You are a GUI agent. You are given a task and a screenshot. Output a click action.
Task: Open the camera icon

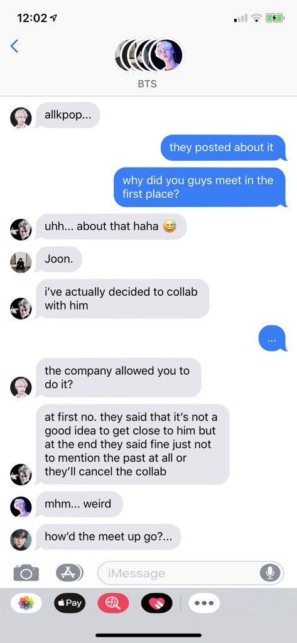[x=26, y=573]
